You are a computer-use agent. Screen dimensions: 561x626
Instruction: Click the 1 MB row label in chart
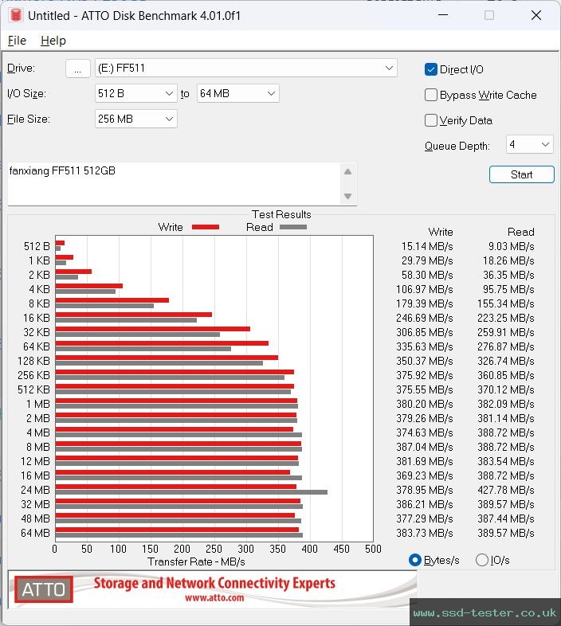tap(38, 404)
